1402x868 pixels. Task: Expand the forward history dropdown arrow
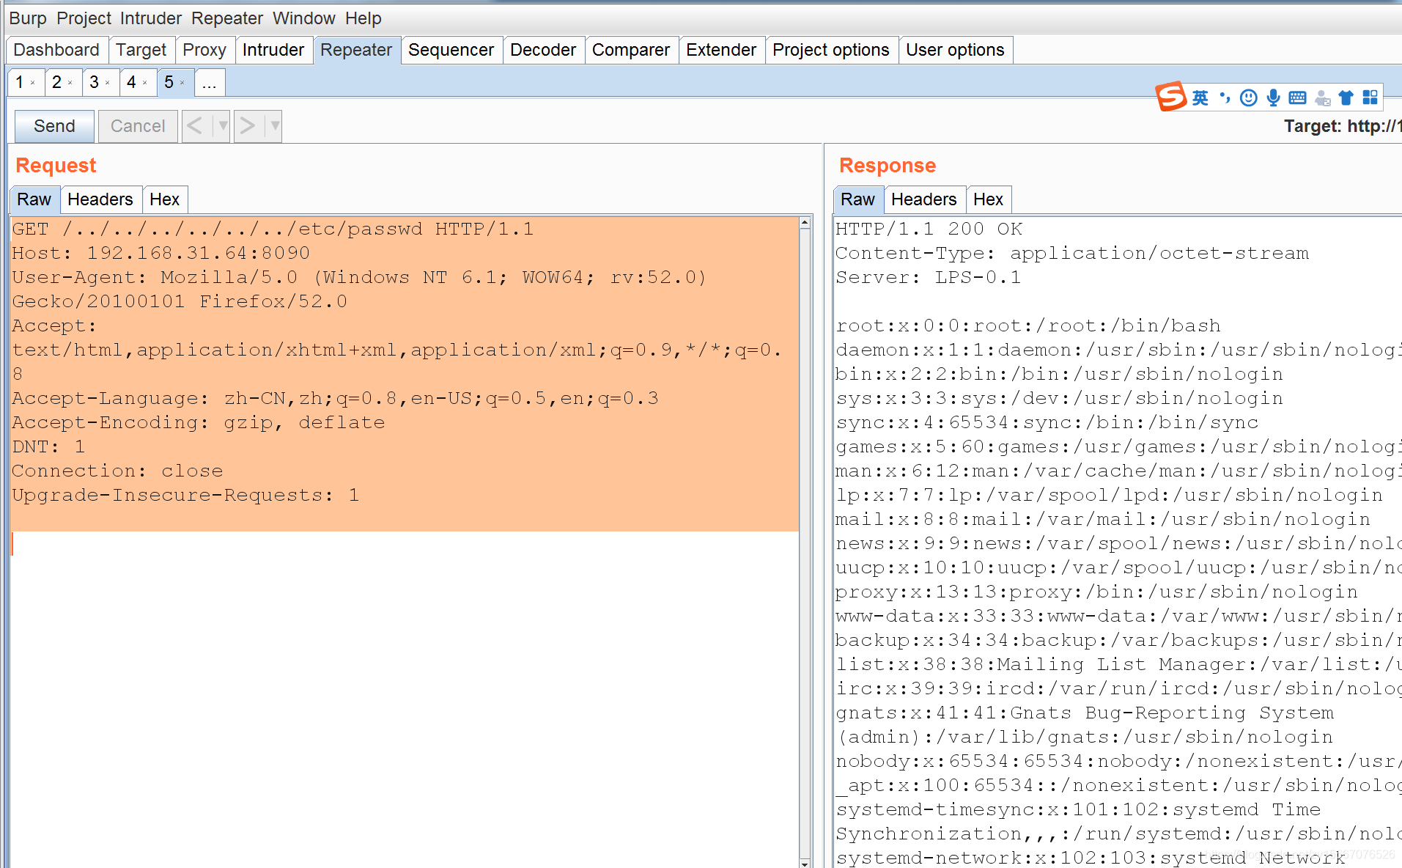274,126
